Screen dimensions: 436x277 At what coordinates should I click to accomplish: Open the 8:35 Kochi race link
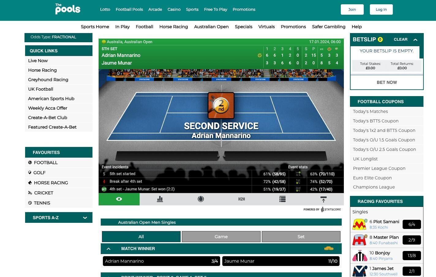point(379,227)
